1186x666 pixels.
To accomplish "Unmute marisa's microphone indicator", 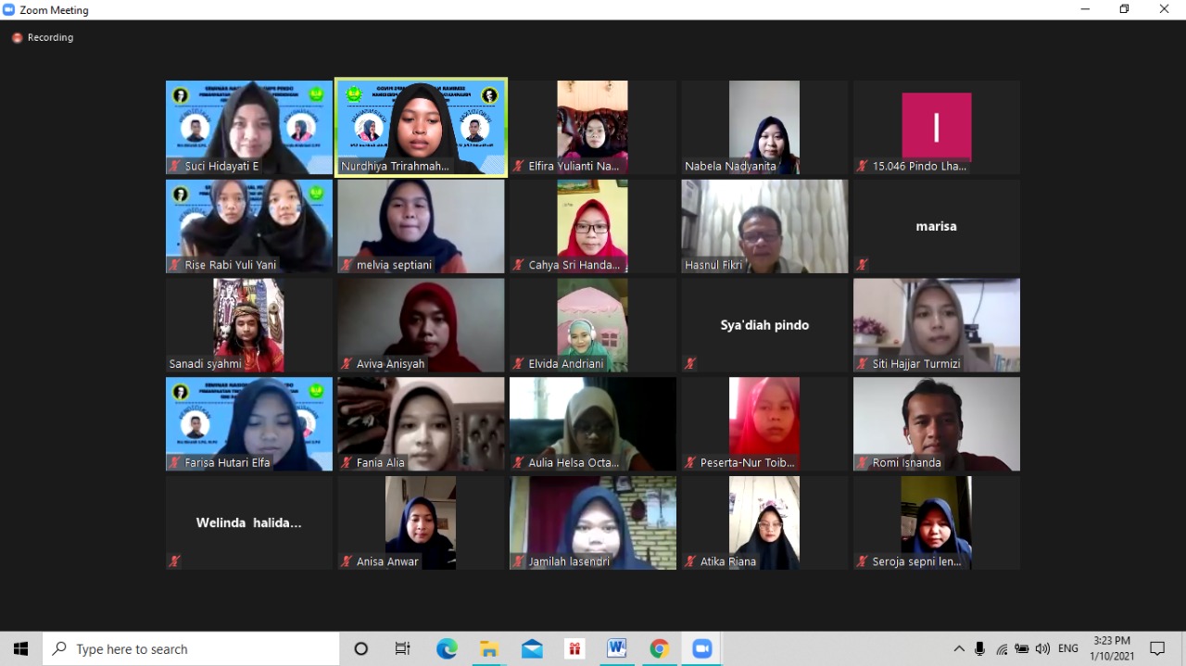I will point(862,265).
